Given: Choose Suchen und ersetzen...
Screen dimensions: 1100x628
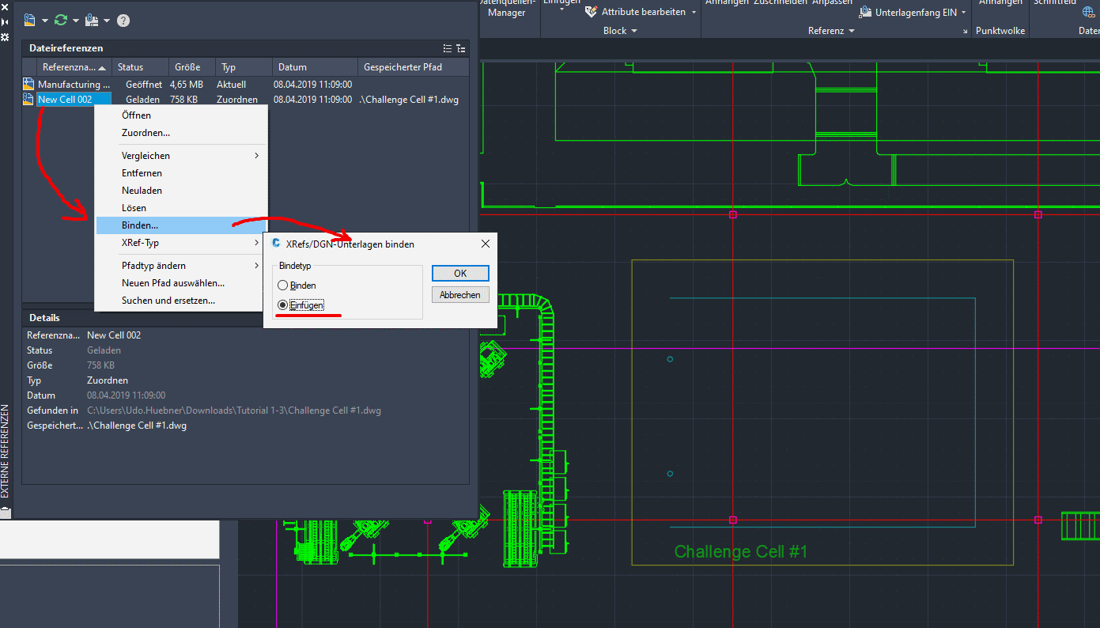Looking at the screenshot, I should point(181,301).
